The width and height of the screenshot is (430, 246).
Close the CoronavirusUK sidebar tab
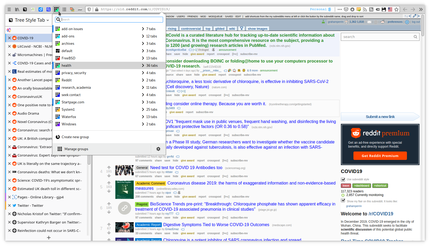tap(9, 97)
